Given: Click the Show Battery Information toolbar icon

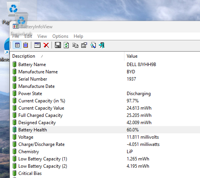Looking at the screenshot, I should coord(17,45).
